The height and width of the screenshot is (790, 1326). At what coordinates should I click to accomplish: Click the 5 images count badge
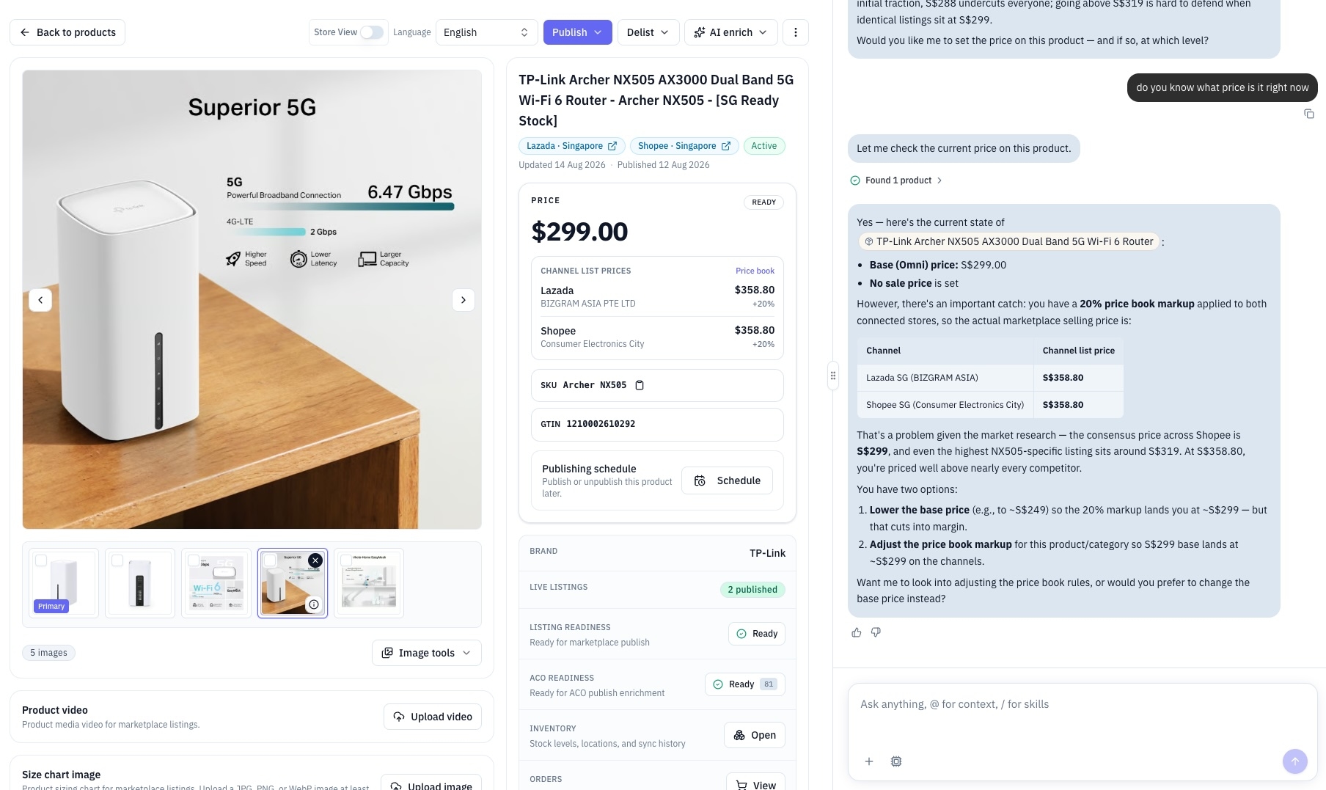coord(48,653)
